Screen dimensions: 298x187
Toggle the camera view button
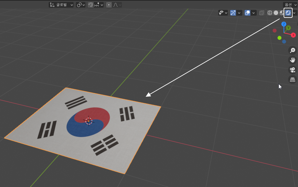293,70
